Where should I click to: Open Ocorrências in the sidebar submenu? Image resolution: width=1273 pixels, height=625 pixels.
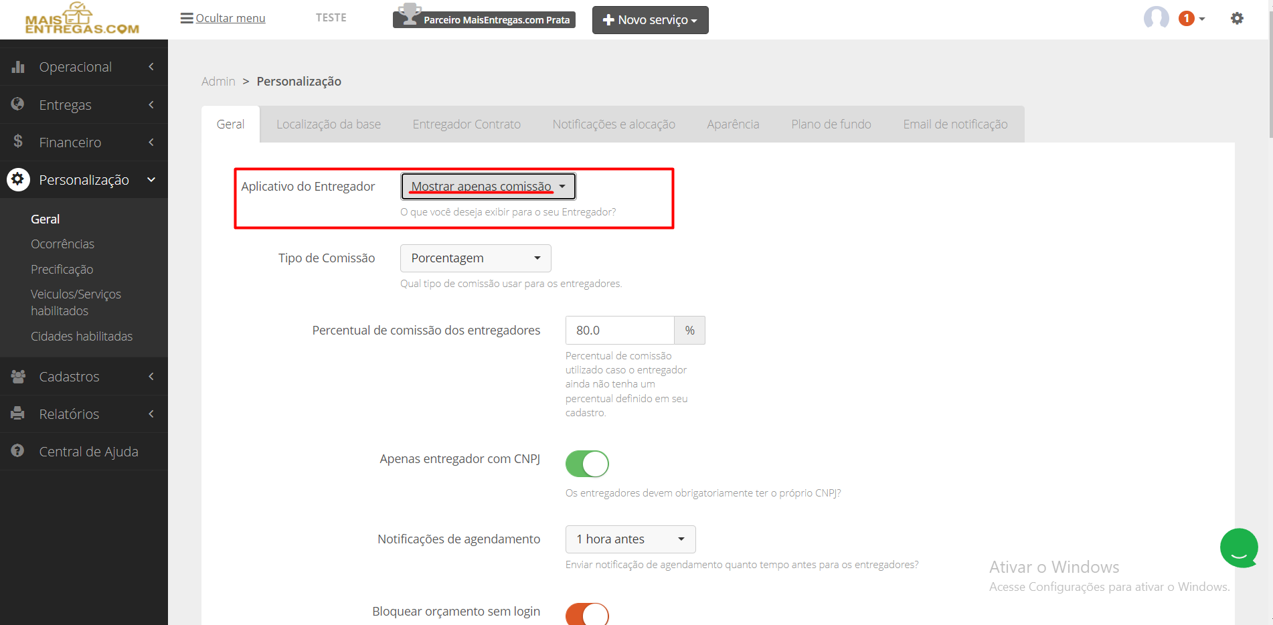point(62,244)
